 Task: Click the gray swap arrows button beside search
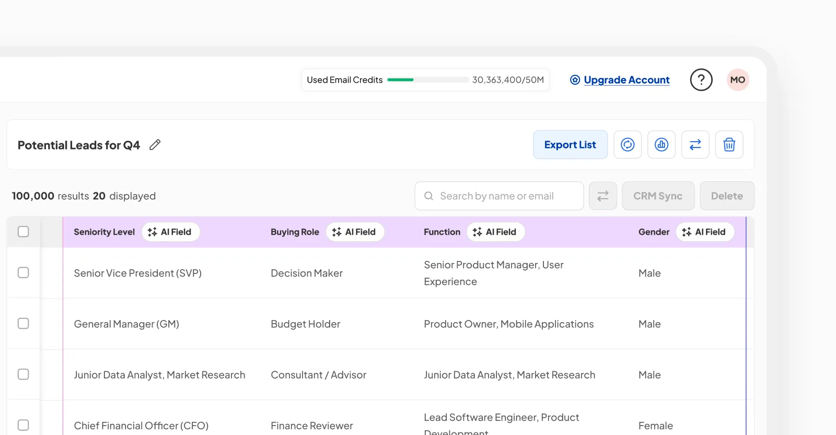click(603, 196)
